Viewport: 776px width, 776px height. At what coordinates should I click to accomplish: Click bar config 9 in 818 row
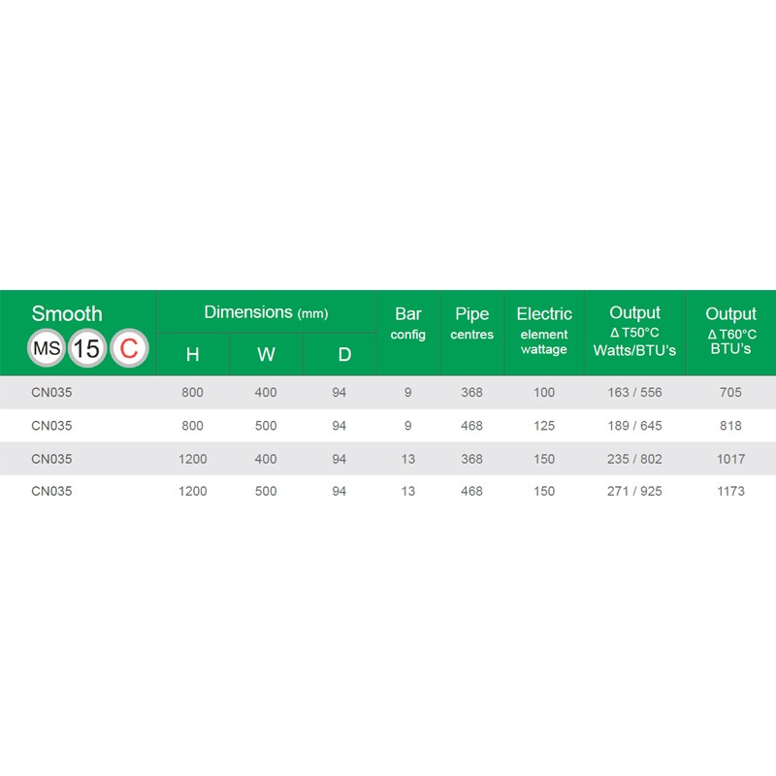407,426
